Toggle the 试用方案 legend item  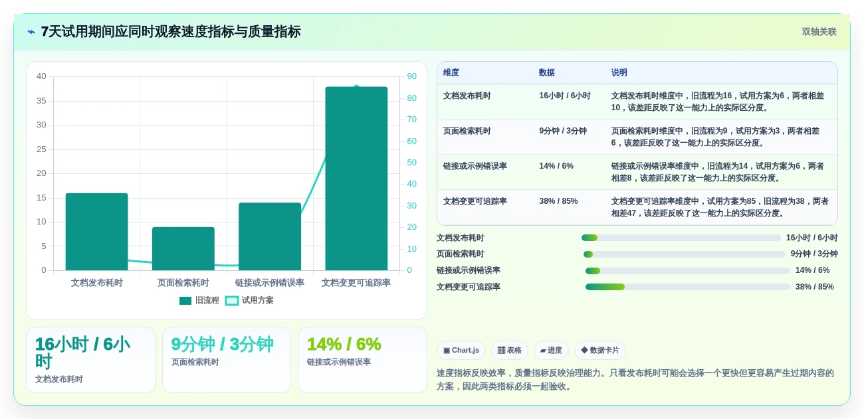coord(249,300)
